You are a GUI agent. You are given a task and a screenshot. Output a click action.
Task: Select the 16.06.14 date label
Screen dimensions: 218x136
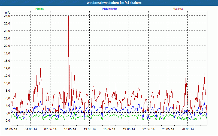pyautogui.click(x=109, y=129)
